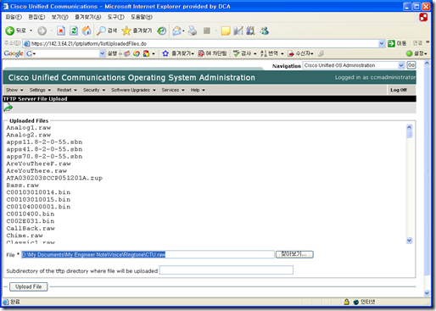Select Analog2.raw in uploaded files
436x311 pixels.
pos(29,135)
